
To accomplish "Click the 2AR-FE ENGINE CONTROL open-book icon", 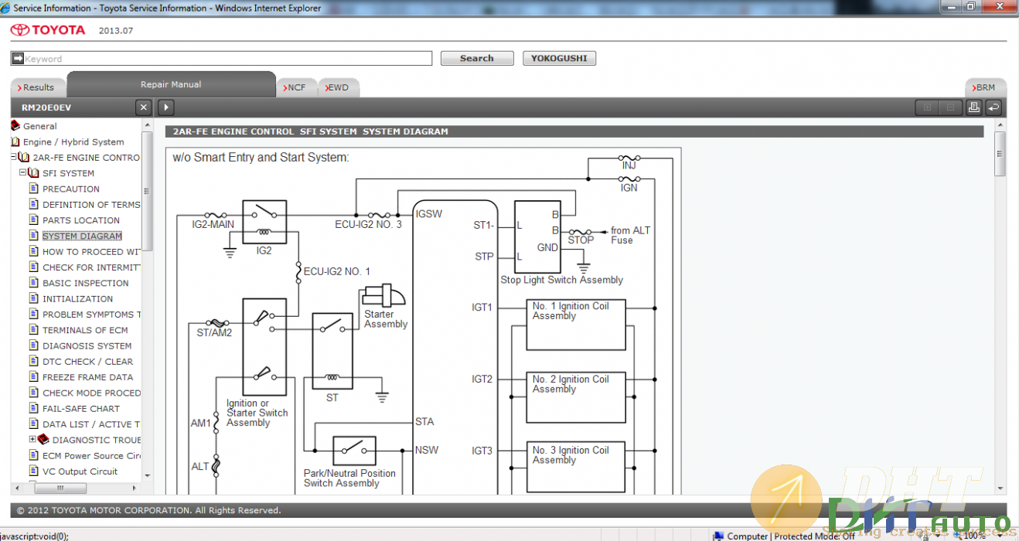I will [x=24, y=157].
